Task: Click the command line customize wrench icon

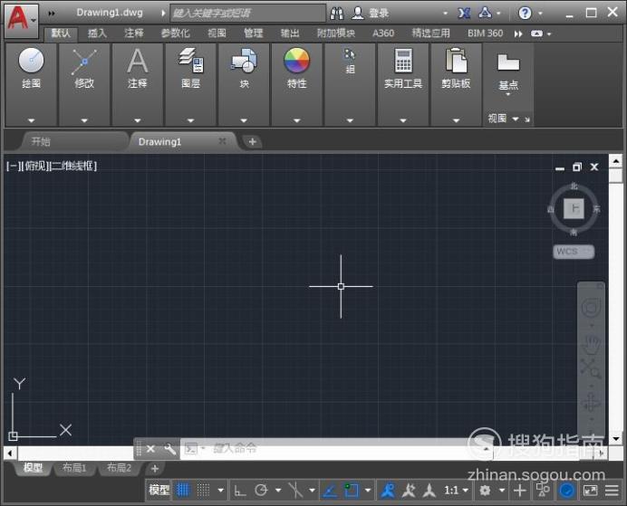Action: pos(170,449)
